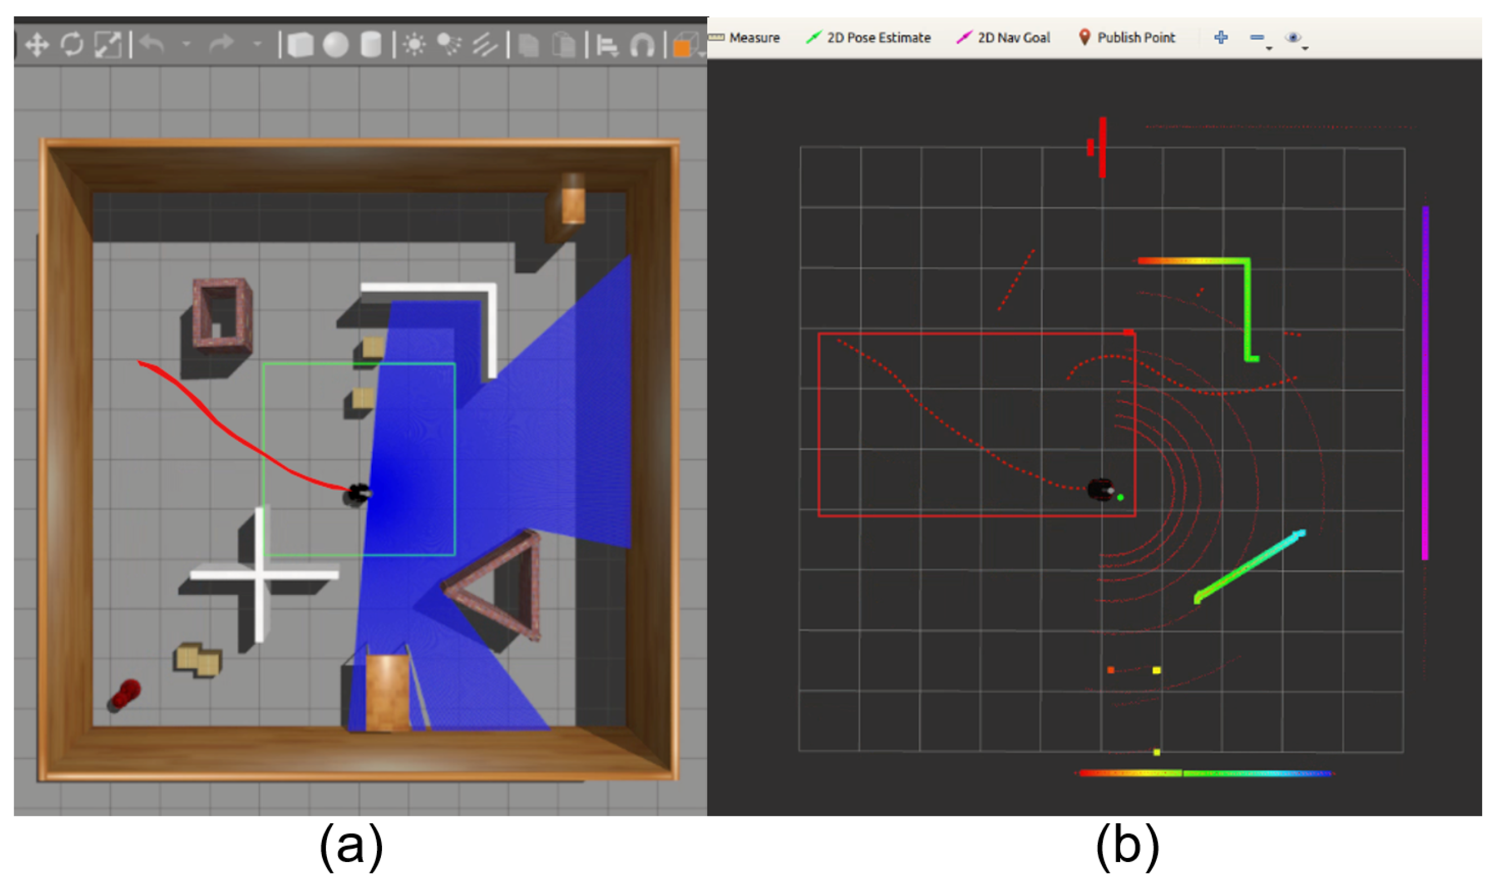The image size is (1497, 887).
Task: Open the align tool dropdown
Action: [x=607, y=45]
